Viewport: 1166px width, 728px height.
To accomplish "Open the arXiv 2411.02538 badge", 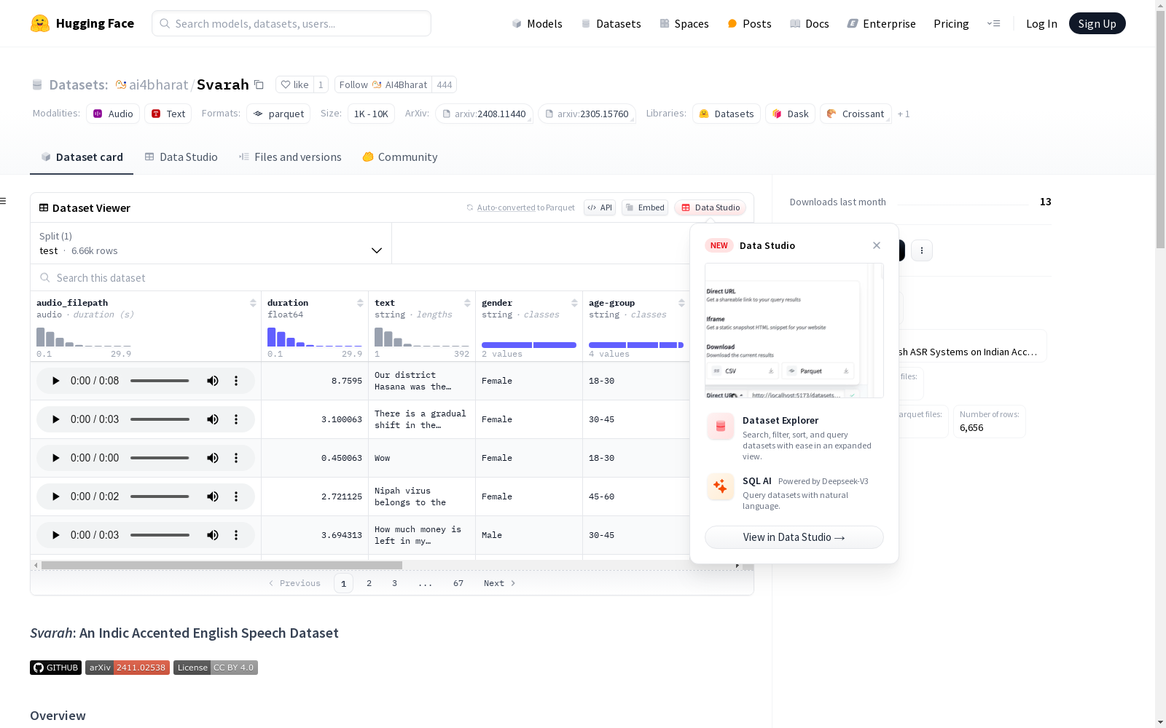I will coord(128,668).
